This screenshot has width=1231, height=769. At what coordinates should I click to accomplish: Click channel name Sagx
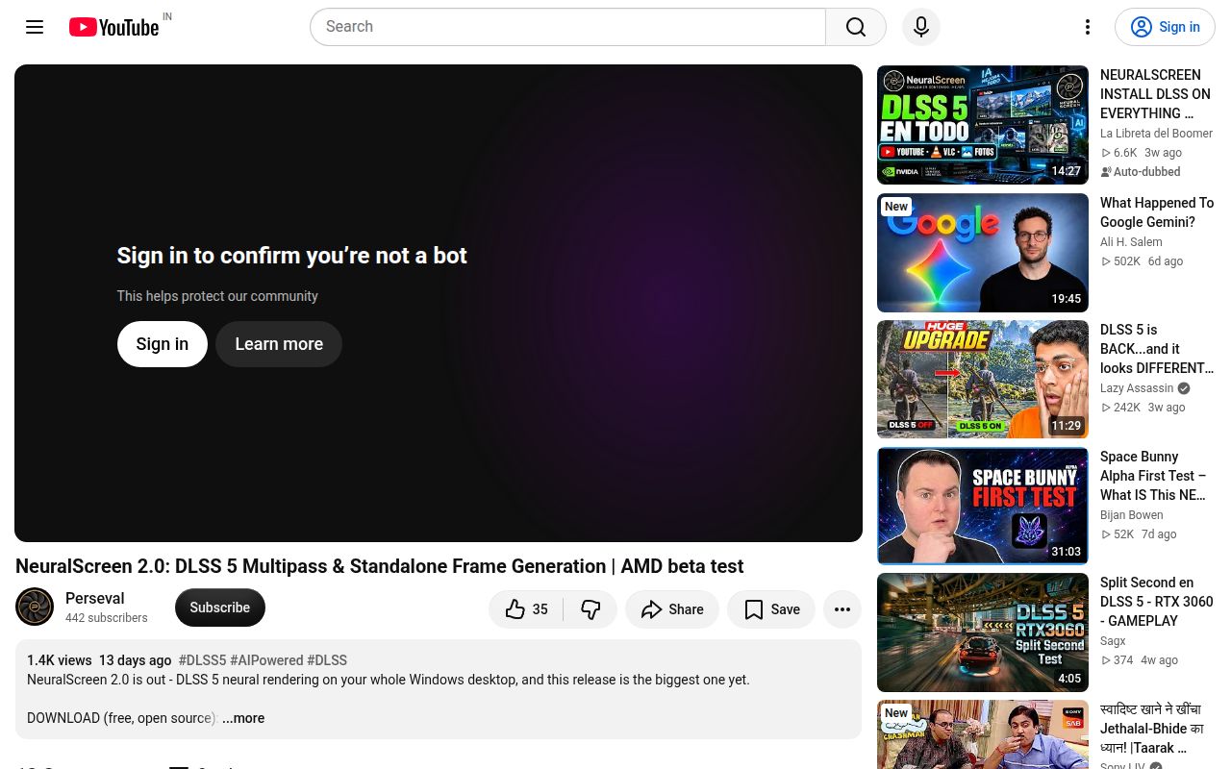tap(1113, 641)
